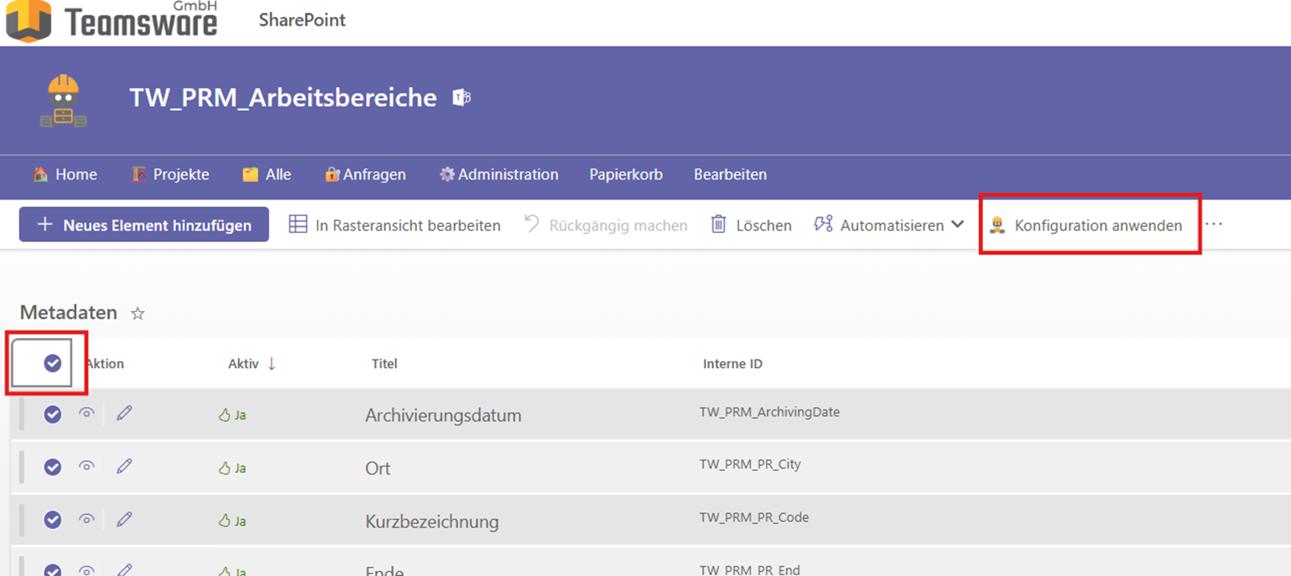Viewport: 1291px width, 576px height.
Task: Click the pencil edit icon for Kurzbezeichnung
Action: coord(125,519)
